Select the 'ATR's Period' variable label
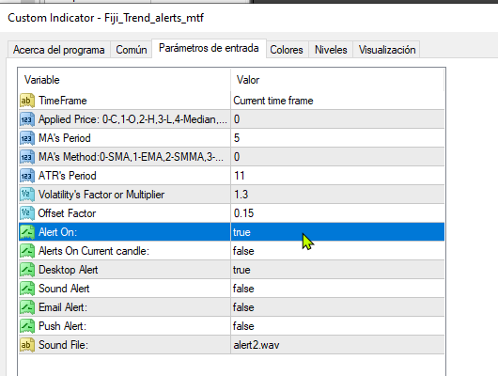This screenshot has height=376, width=498. [x=67, y=176]
